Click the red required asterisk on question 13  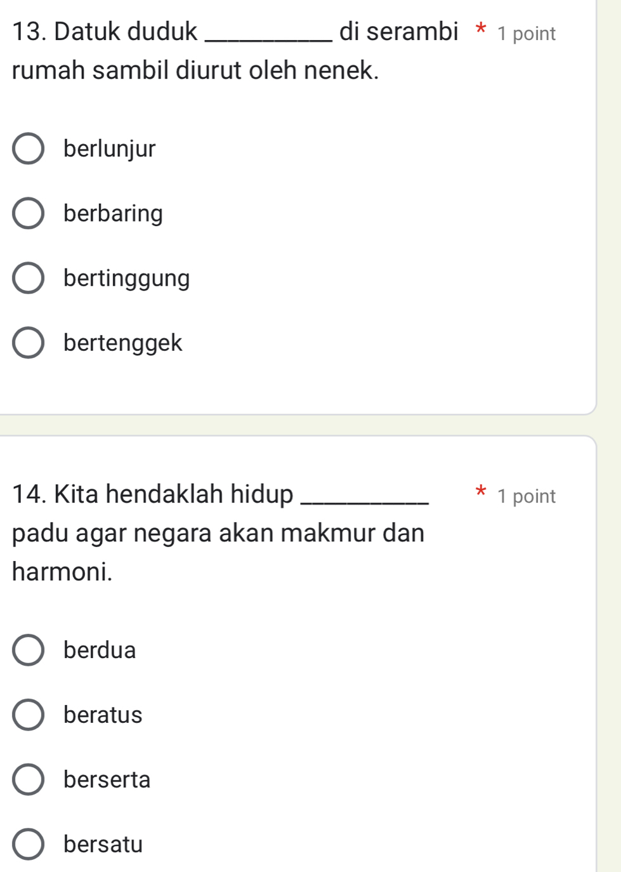tap(481, 30)
